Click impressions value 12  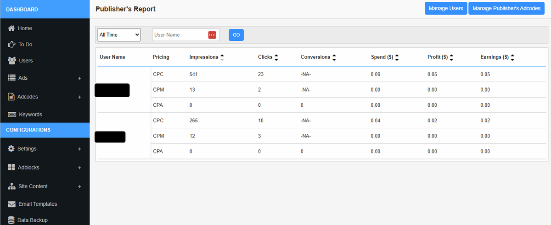pyautogui.click(x=192, y=136)
